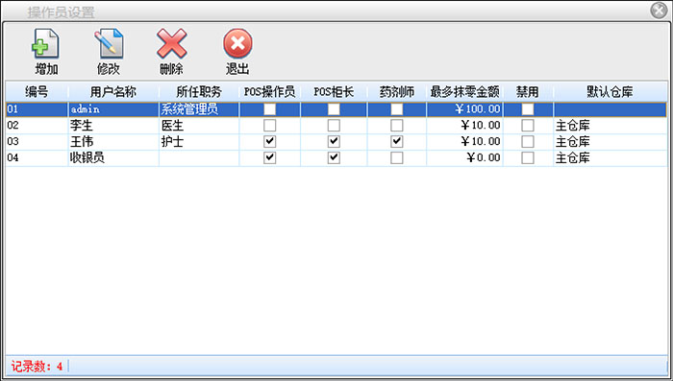Select the 李生 user name cell

click(113, 125)
